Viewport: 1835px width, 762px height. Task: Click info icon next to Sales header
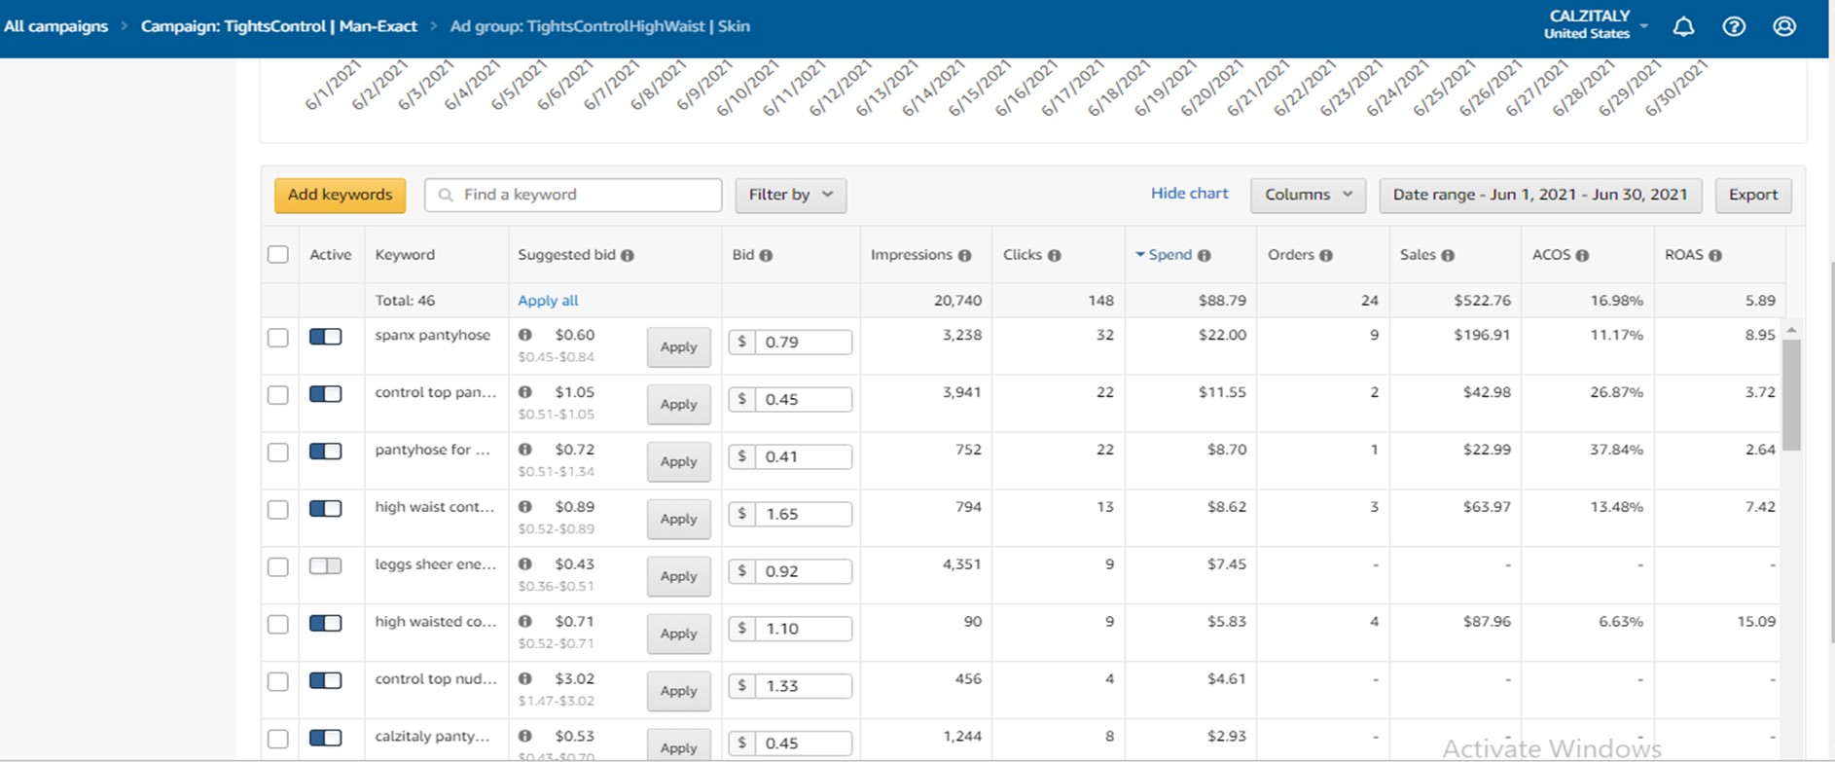pos(1448,255)
